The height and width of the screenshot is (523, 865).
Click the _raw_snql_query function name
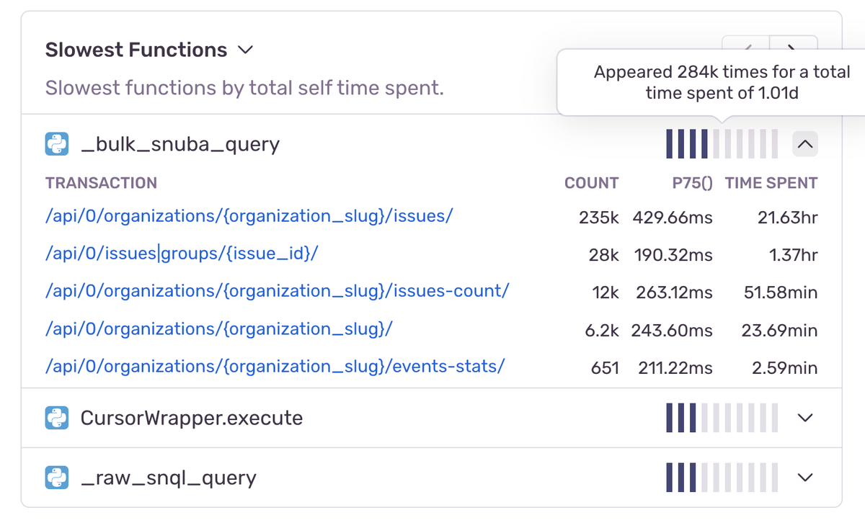[x=168, y=477]
